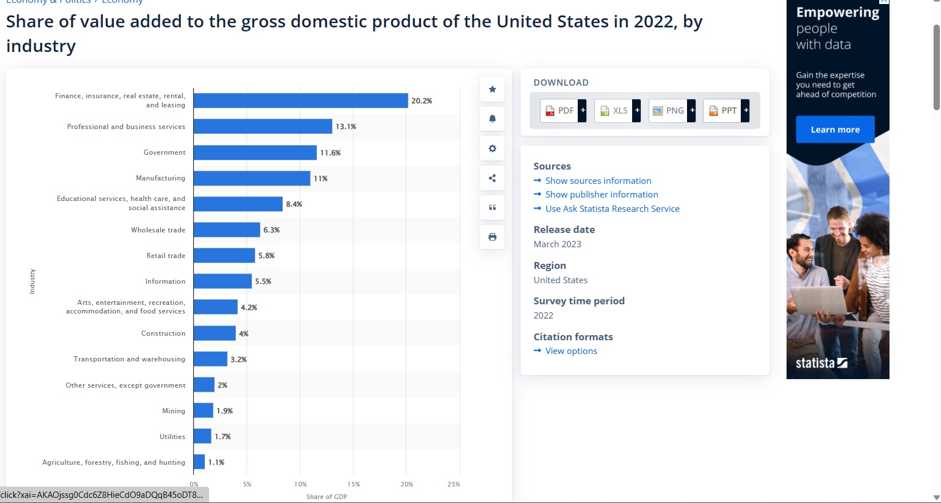
Task: Download the chart as PPT
Action: (722, 111)
